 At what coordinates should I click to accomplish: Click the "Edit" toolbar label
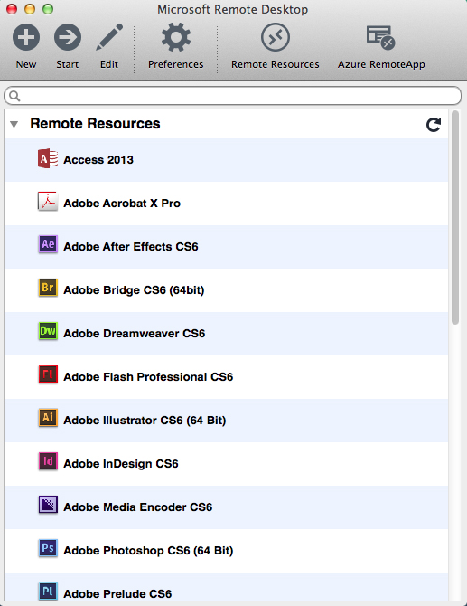(108, 64)
